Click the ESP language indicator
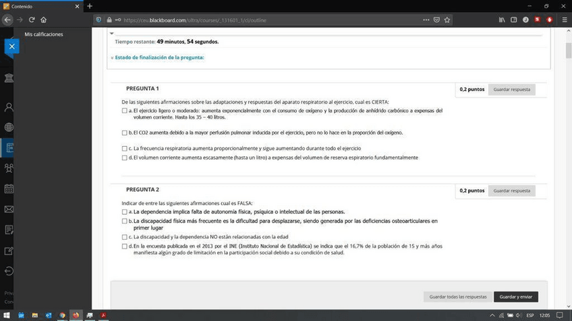 point(530,315)
